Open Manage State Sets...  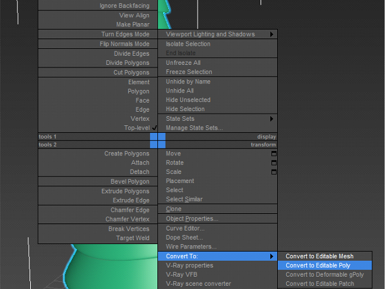coord(218,128)
